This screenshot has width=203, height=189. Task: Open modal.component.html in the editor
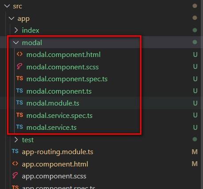point(63,55)
